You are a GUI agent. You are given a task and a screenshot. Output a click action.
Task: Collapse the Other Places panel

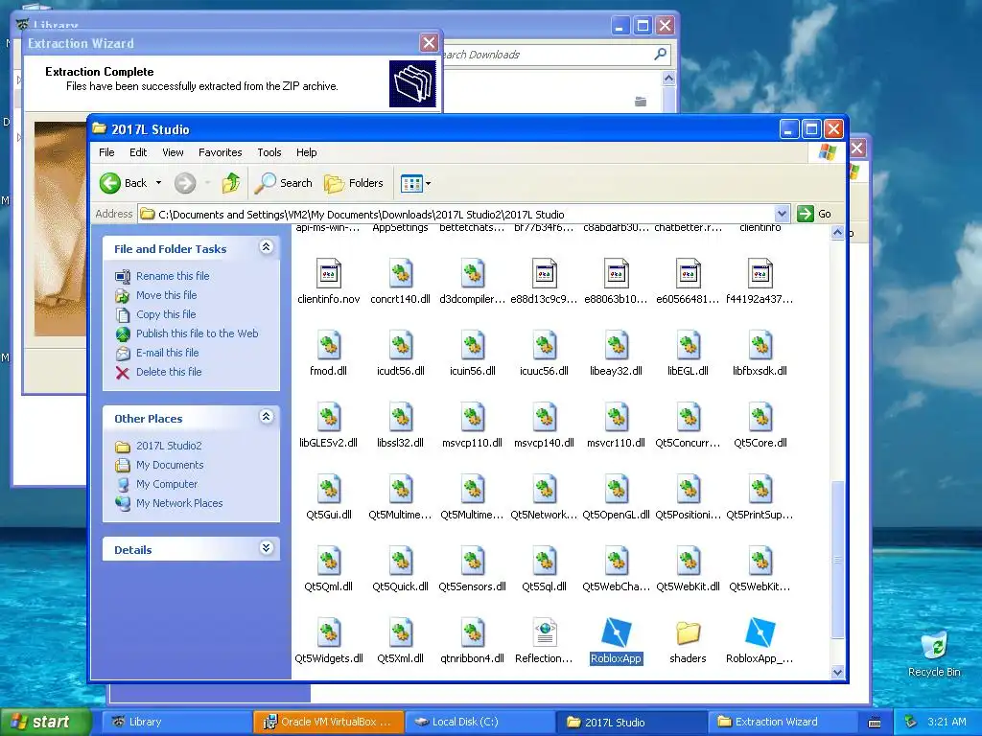click(x=267, y=417)
